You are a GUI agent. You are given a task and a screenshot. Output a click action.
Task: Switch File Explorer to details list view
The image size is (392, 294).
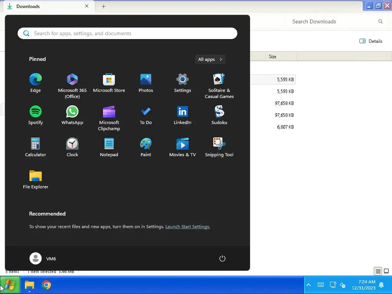pos(378,271)
